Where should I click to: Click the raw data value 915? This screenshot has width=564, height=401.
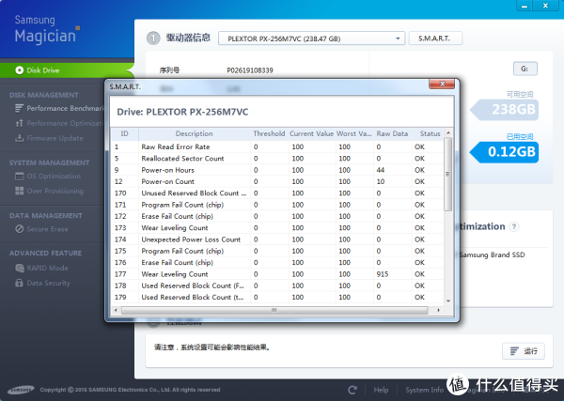(383, 274)
